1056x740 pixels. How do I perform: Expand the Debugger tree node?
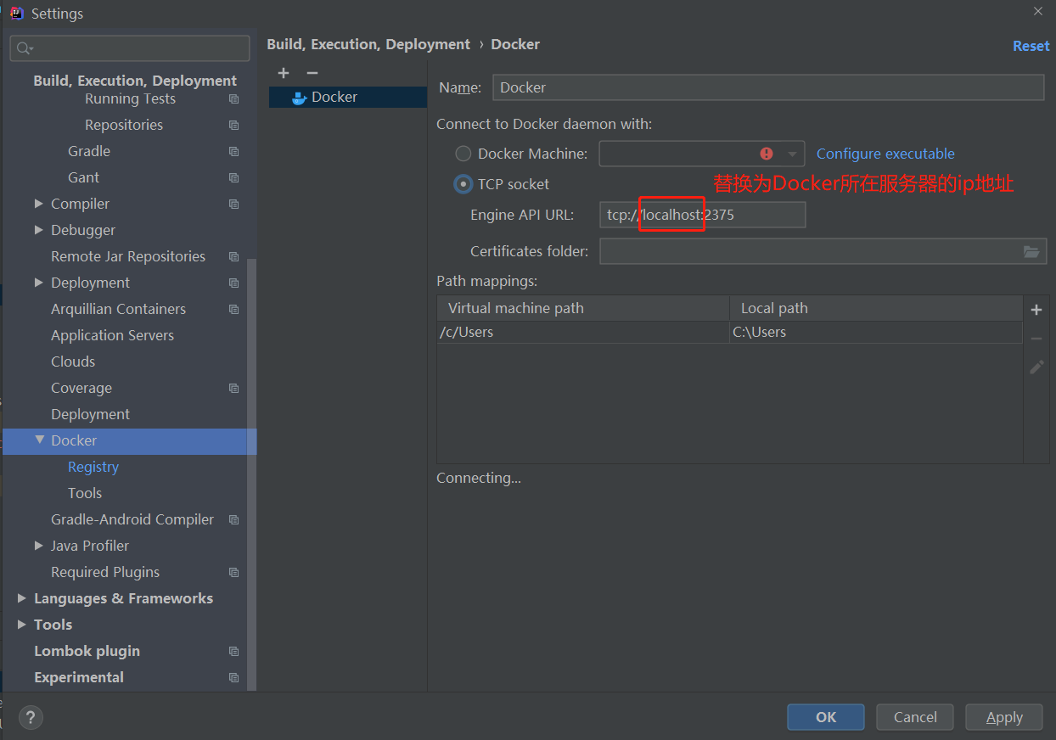pyautogui.click(x=39, y=230)
